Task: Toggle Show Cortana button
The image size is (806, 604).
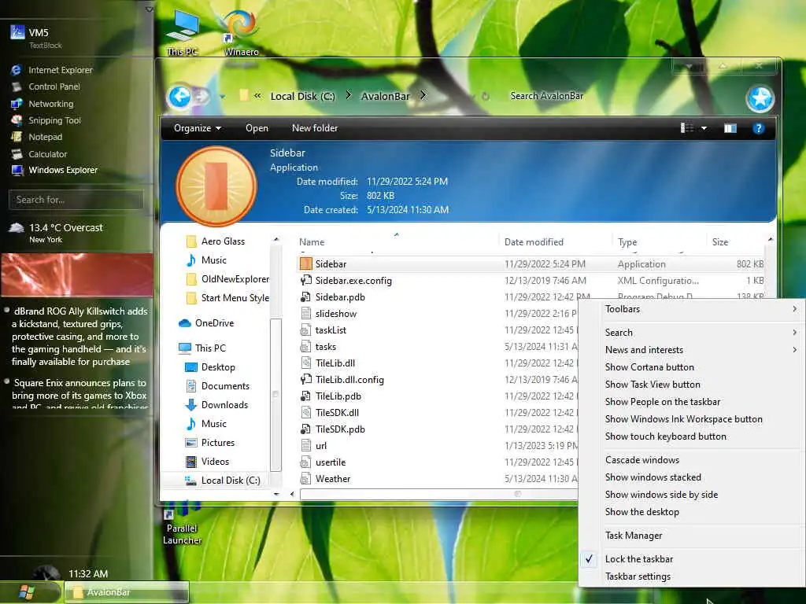Action: [649, 367]
